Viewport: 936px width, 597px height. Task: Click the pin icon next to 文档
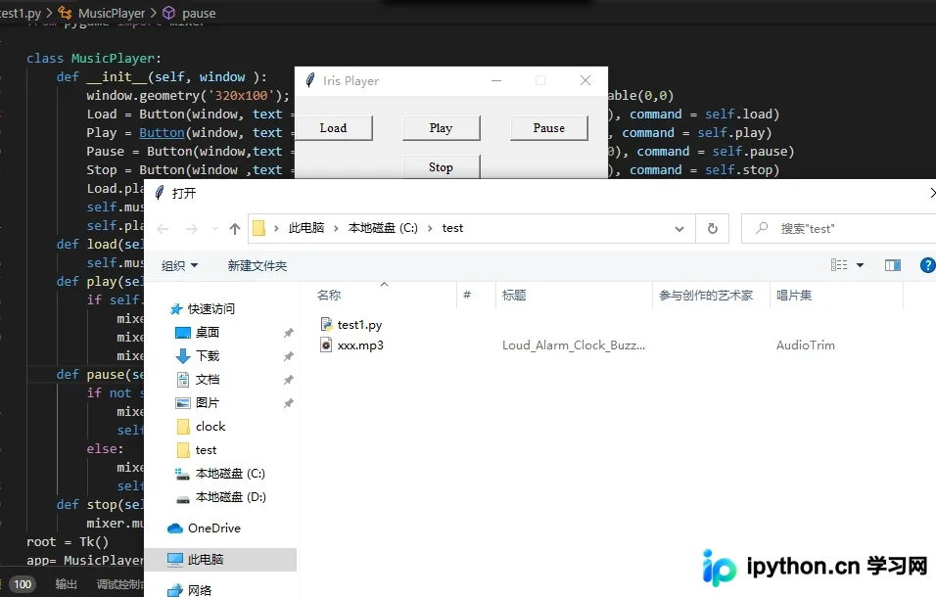(x=288, y=380)
